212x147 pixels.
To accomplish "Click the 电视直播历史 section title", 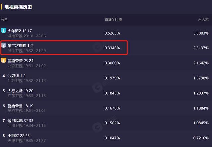I will pyautogui.click(x=18, y=7).
